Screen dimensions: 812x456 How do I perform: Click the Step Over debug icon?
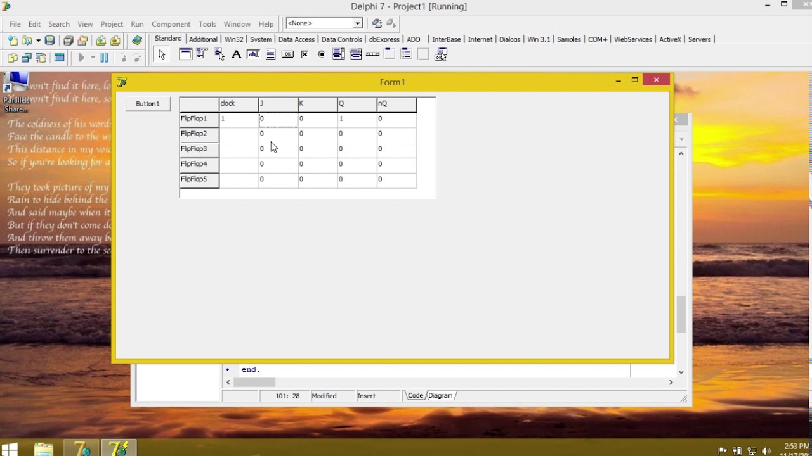[x=137, y=58]
